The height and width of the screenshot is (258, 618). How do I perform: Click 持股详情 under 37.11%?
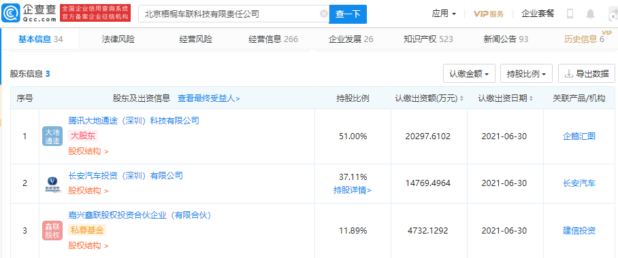point(353,190)
